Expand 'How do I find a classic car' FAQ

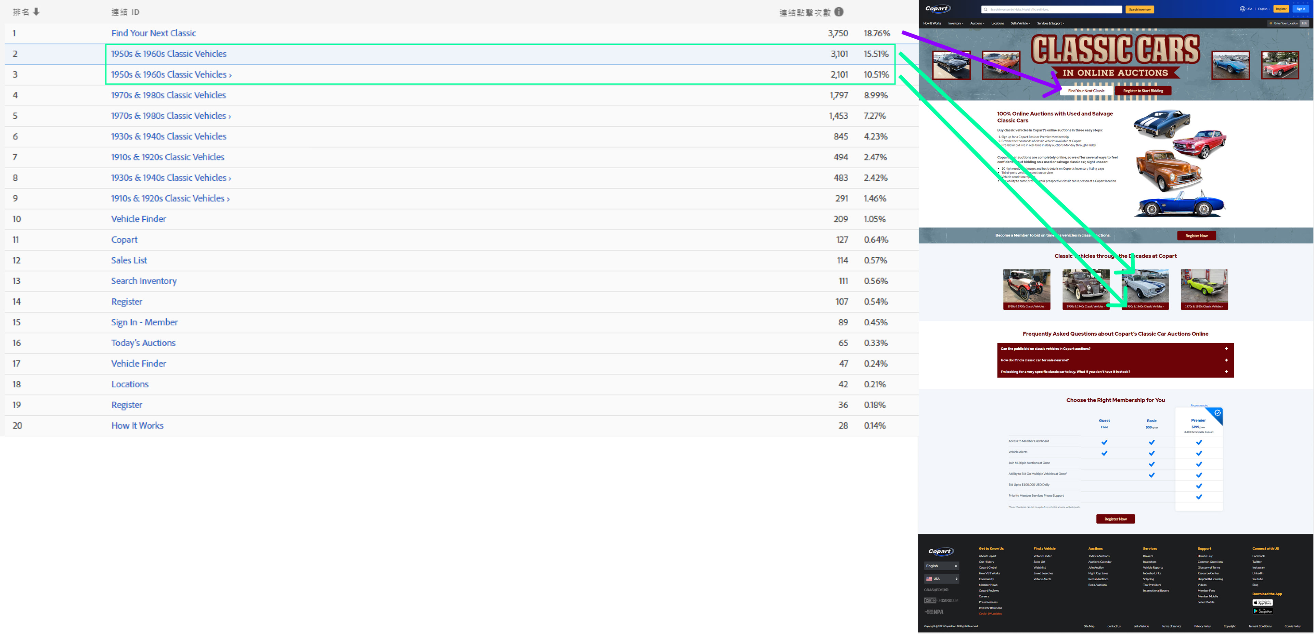click(x=1115, y=360)
